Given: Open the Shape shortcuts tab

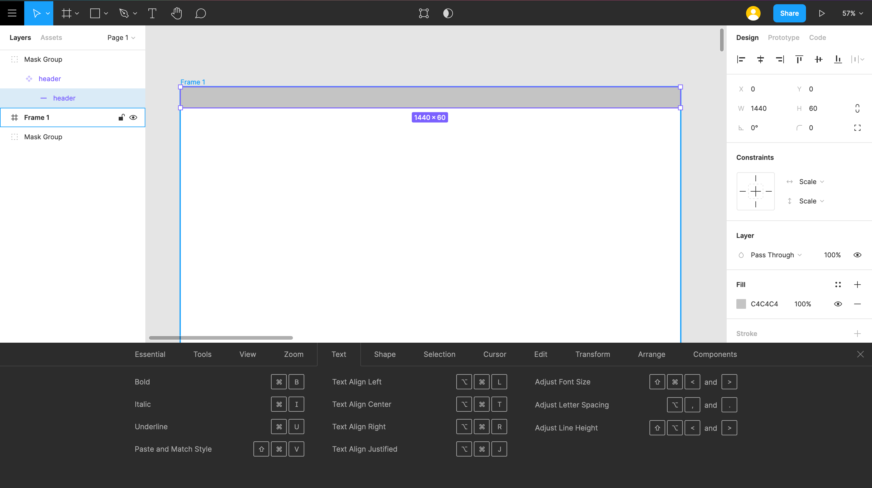Looking at the screenshot, I should [x=385, y=354].
